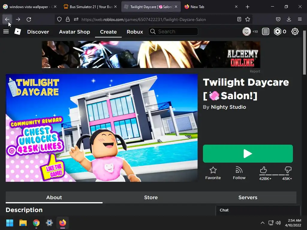
Task: Like the game with thumbs up
Action: (263, 170)
